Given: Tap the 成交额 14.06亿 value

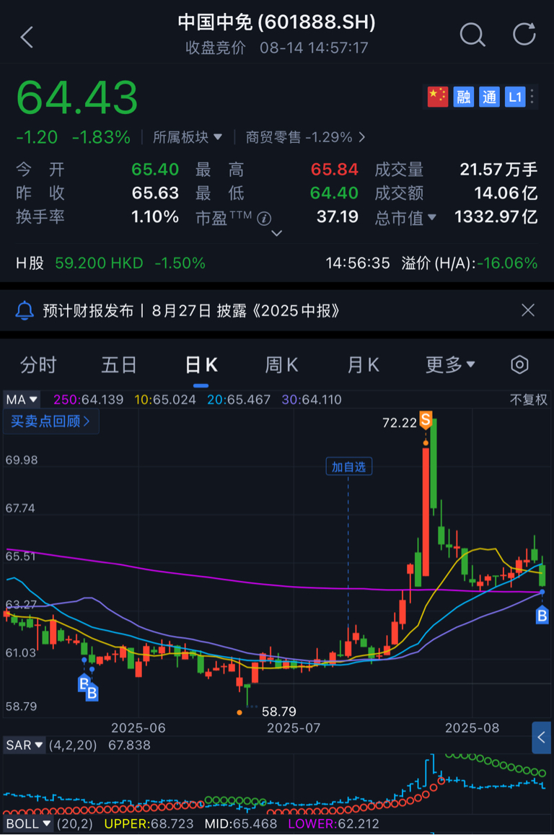Looking at the screenshot, I should click(x=506, y=193).
